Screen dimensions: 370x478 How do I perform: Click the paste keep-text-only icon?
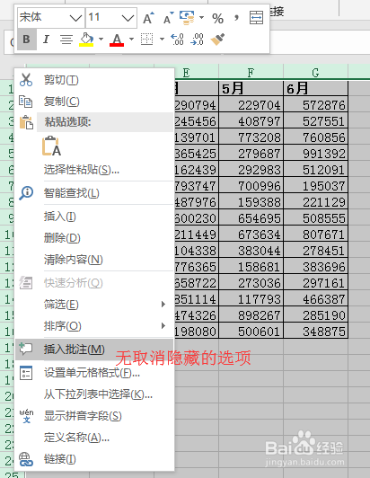pyautogui.click(x=51, y=146)
